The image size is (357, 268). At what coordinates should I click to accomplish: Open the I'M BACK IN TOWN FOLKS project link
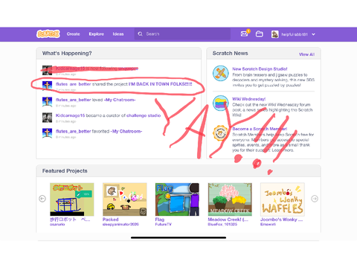[x=160, y=84]
